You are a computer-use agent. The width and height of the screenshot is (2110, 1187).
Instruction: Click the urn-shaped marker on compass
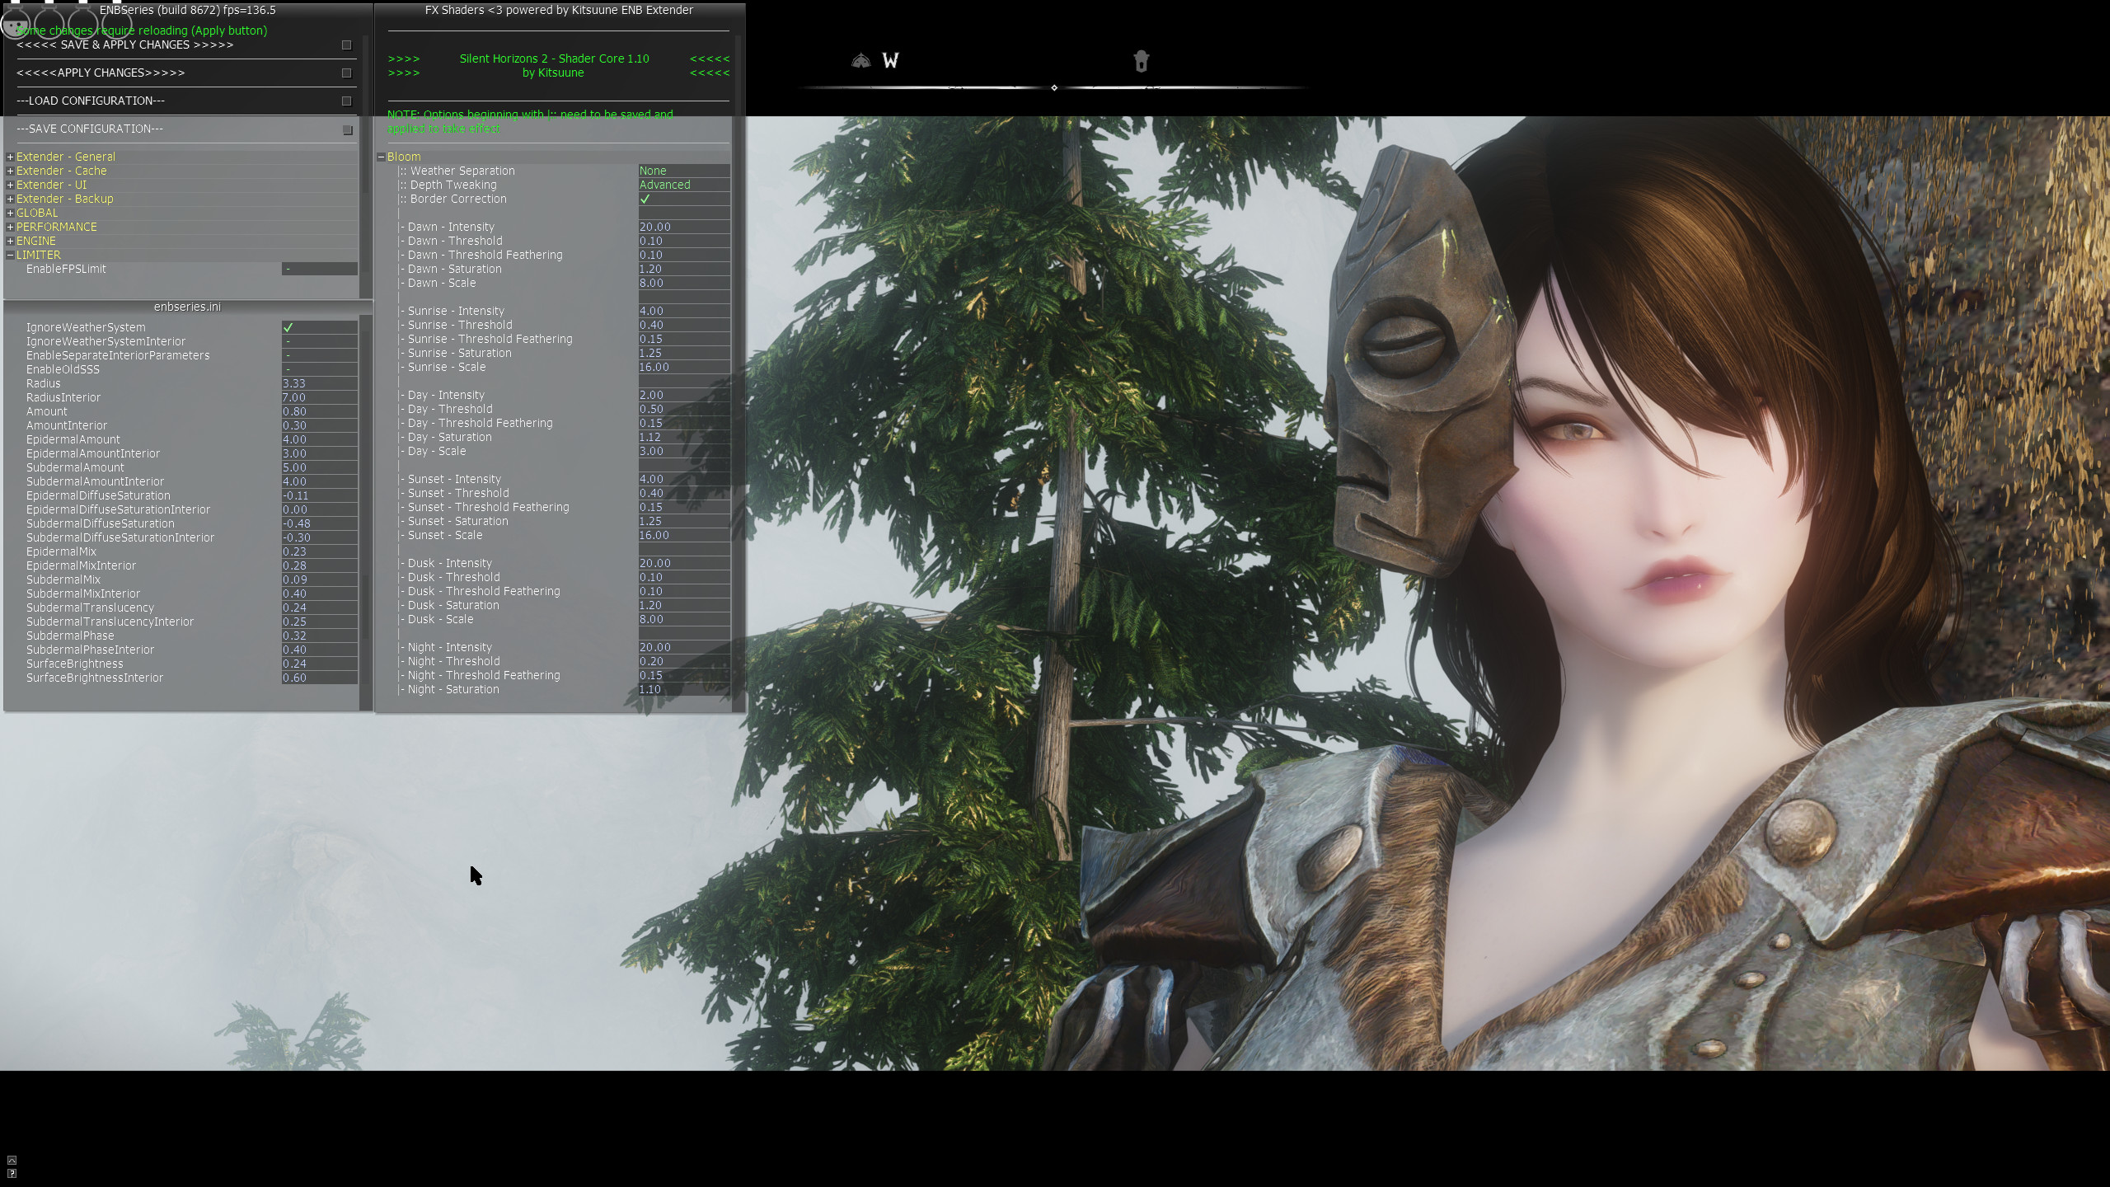tap(1141, 61)
